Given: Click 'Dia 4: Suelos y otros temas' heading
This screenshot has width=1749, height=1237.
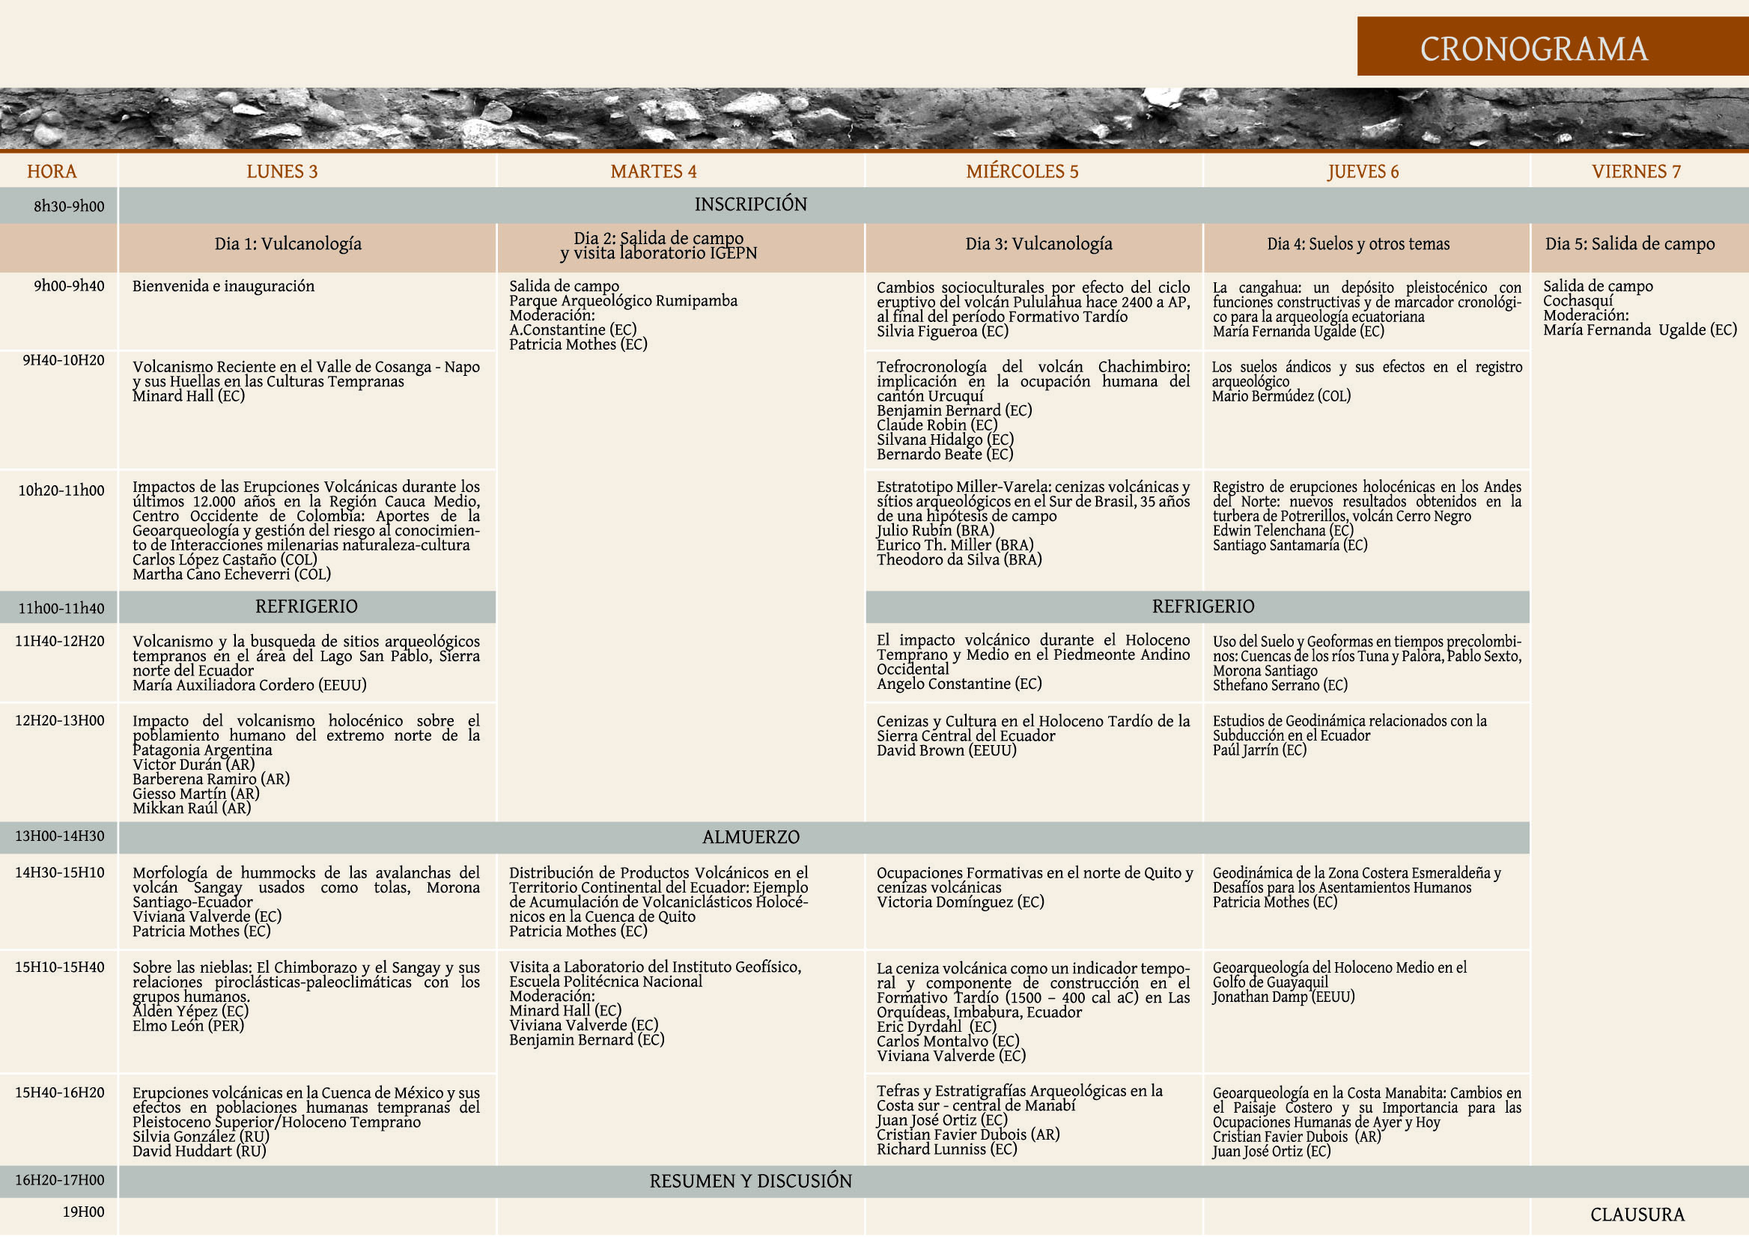Looking at the screenshot, I should click(x=1358, y=244).
